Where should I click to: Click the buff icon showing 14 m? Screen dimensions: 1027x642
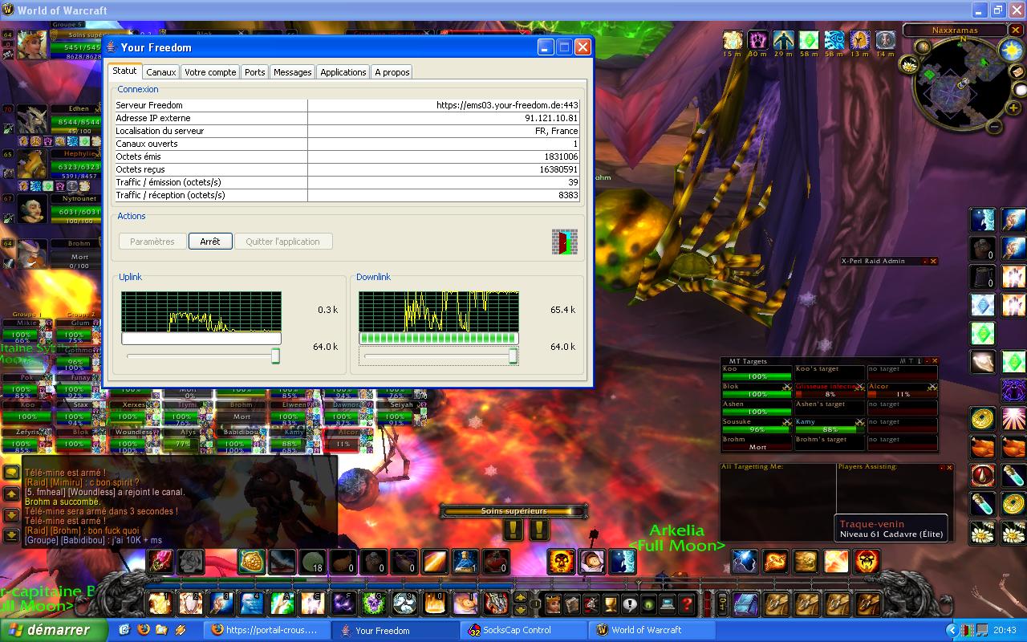(886, 39)
